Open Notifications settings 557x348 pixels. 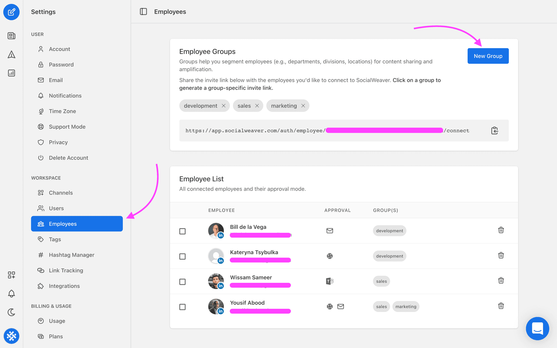[77, 96]
